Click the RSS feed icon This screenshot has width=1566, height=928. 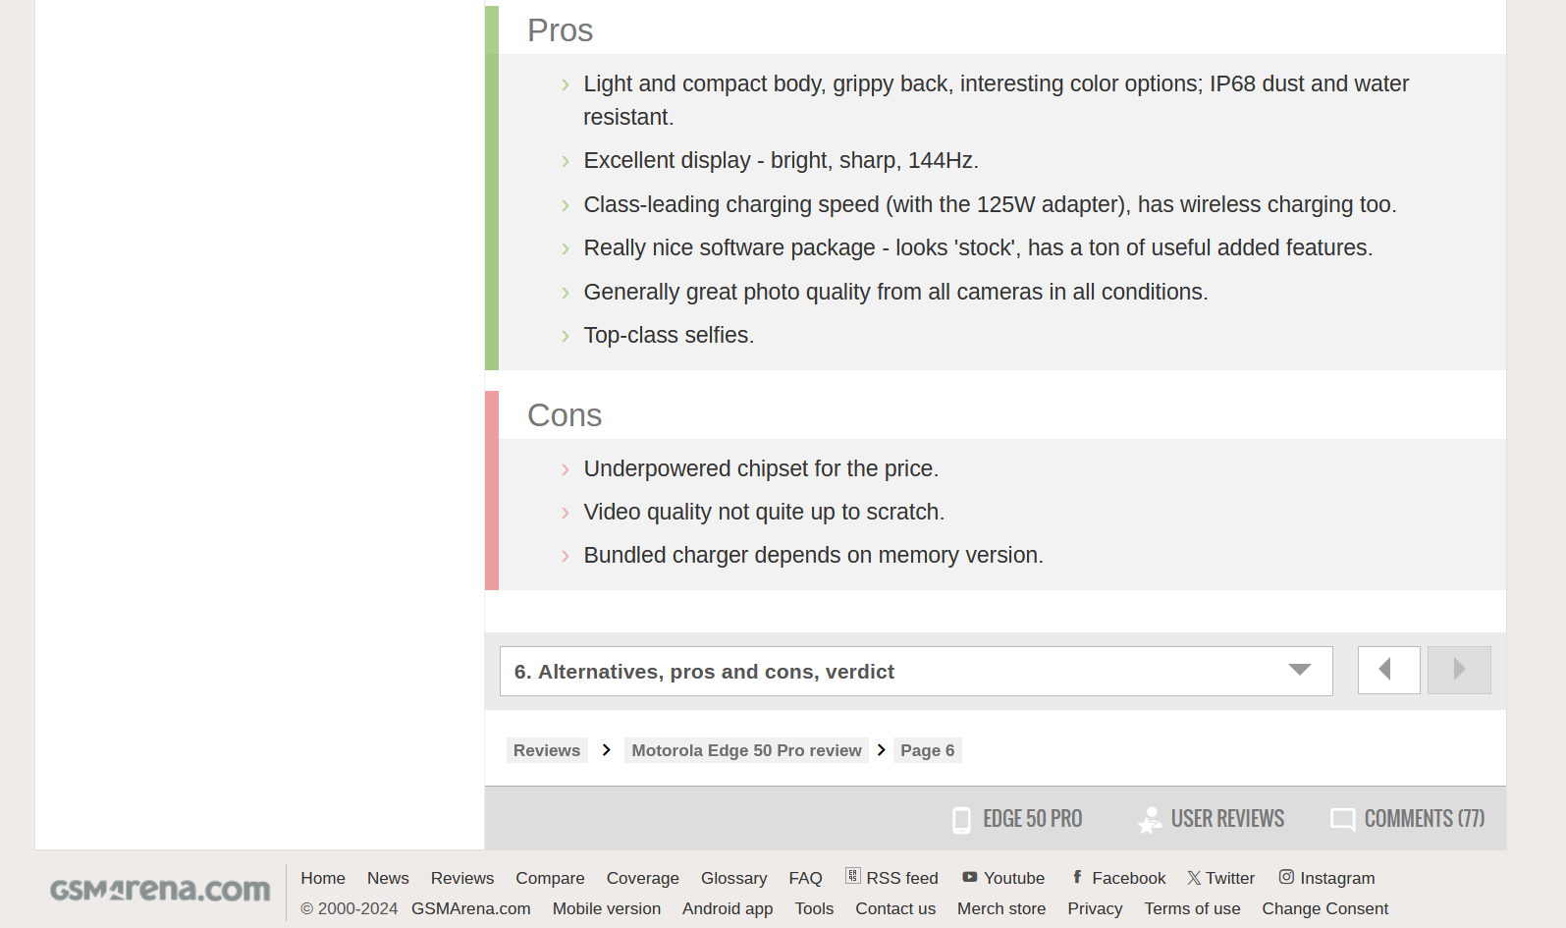[x=853, y=876]
